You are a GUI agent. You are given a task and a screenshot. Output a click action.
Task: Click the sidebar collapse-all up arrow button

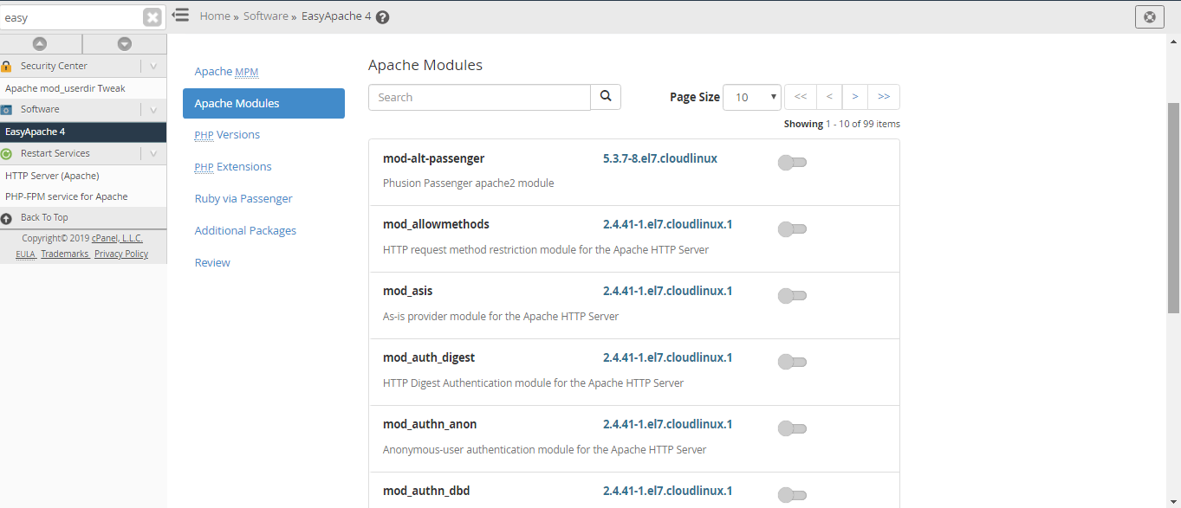click(40, 44)
